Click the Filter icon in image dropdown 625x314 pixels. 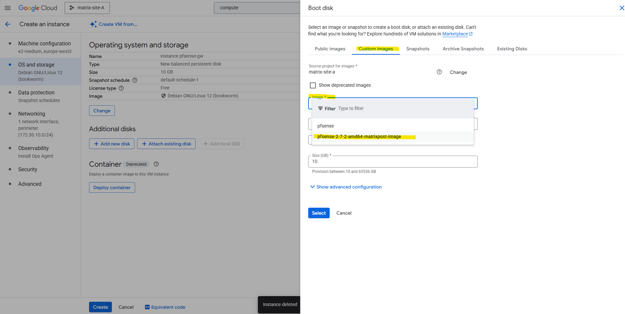320,109
